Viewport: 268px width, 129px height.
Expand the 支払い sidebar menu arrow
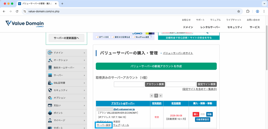click(x=84, y=106)
